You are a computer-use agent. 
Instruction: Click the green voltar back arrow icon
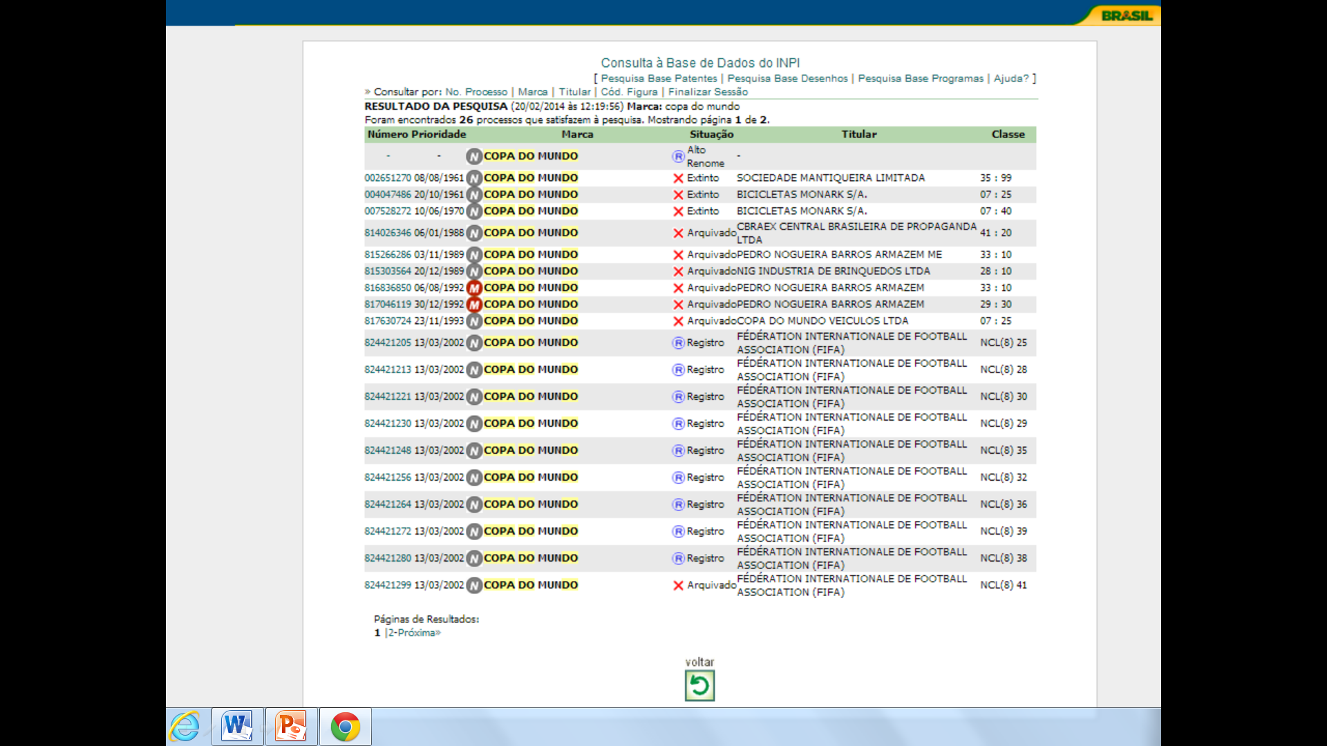point(699,686)
